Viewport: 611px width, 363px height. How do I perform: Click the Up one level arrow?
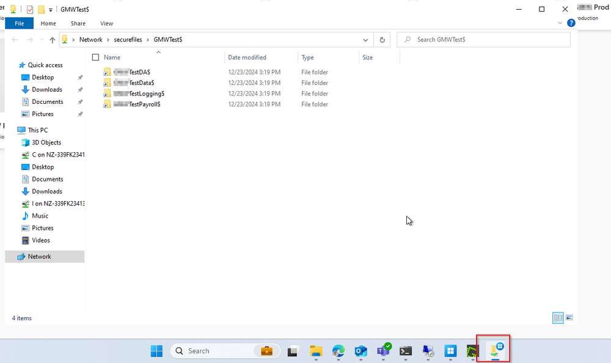click(x=53, y=40)
